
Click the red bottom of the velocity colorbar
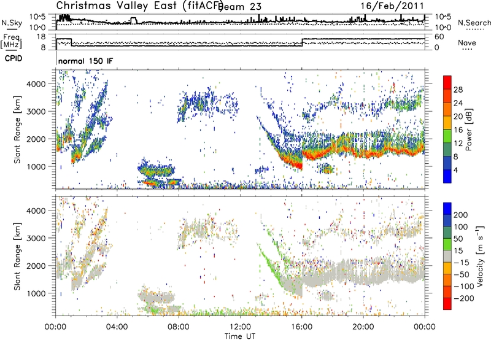(x=447, y=304)
